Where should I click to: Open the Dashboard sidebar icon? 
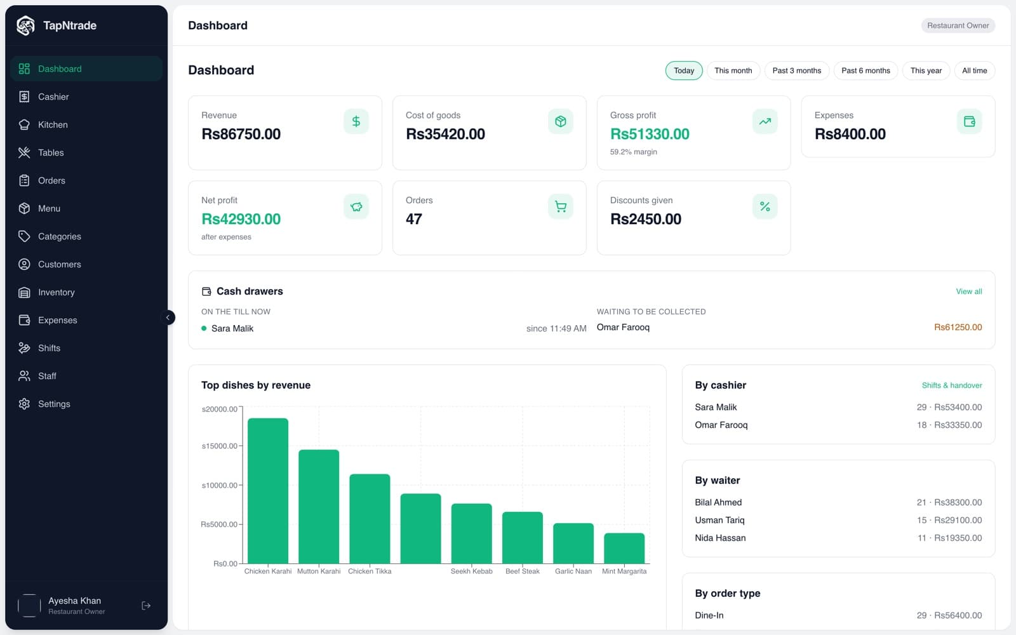(24, 69)
